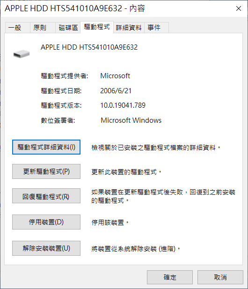The image size is (248, 289).
Task: Click the hard drive device icon
Action: 22,54
